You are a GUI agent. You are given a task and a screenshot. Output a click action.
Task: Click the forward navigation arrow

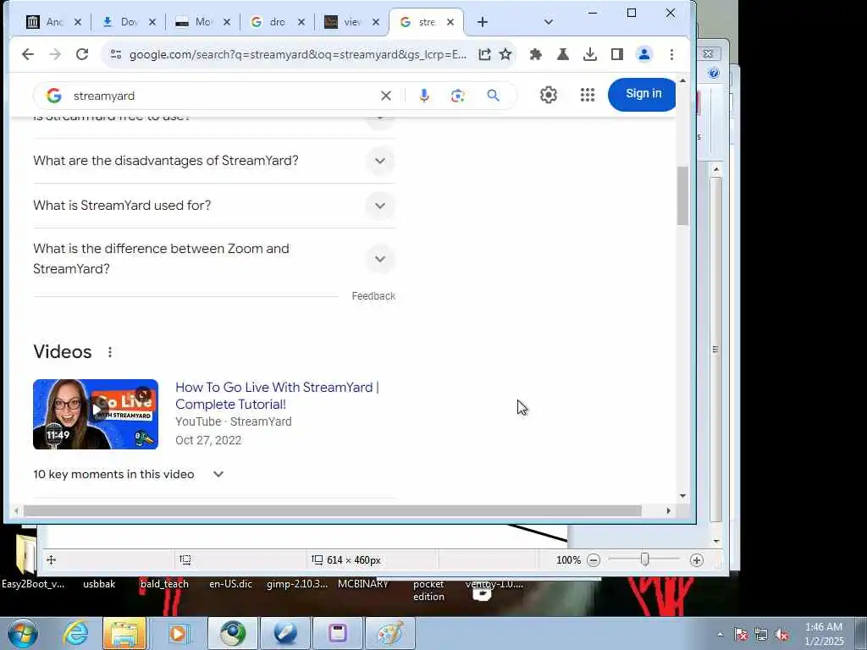[x=55, y=54]
